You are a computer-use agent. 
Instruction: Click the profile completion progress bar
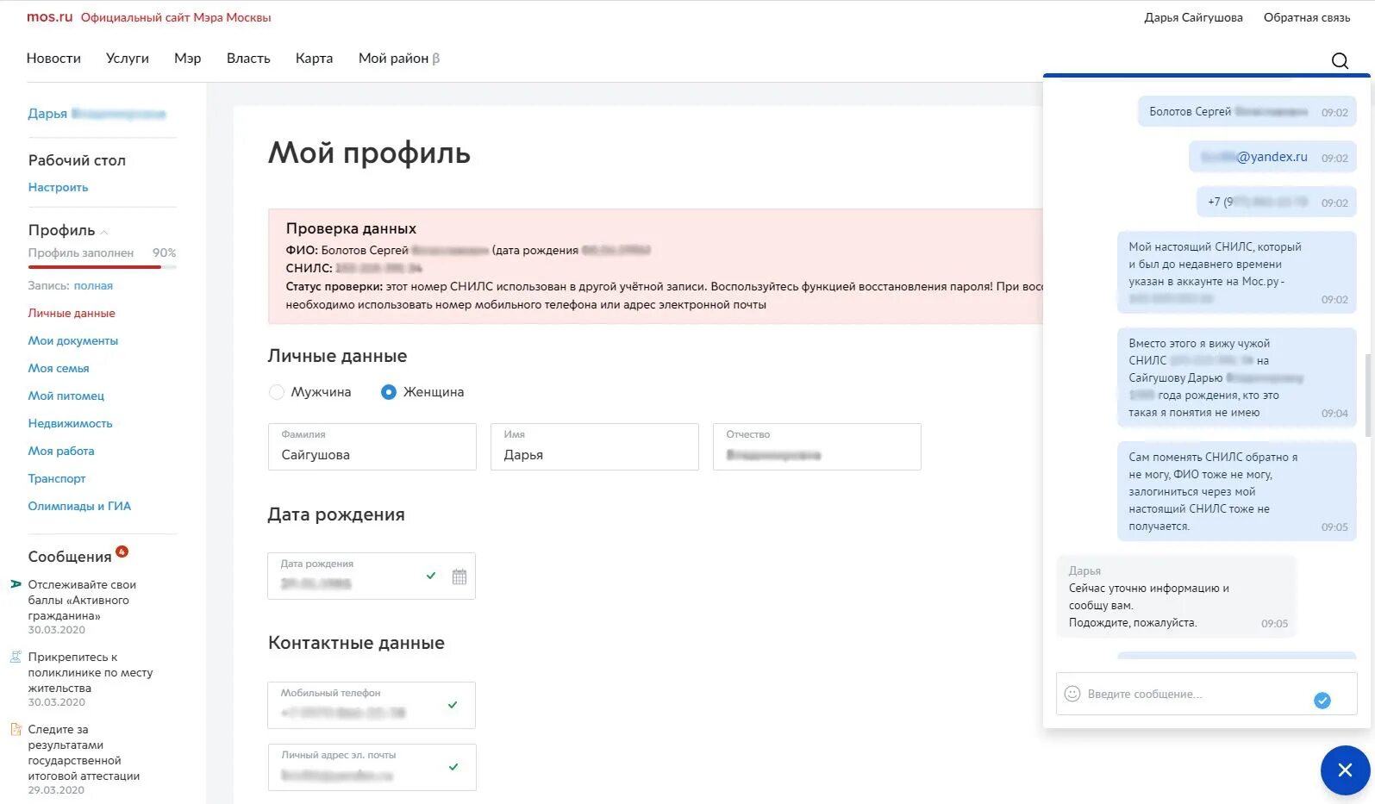(102, 267)
